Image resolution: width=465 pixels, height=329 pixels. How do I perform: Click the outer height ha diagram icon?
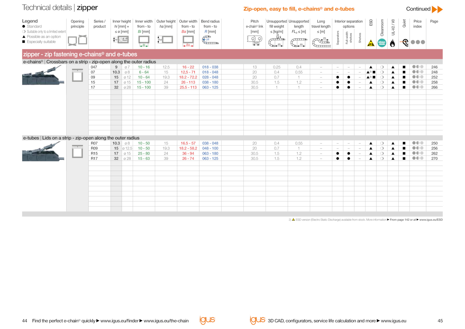pos(165,40)
